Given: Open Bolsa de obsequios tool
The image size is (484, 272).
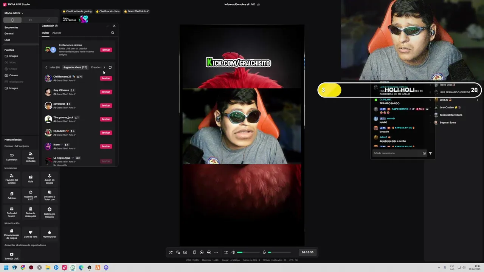Looking at the screenshot, I should (30, 212).
